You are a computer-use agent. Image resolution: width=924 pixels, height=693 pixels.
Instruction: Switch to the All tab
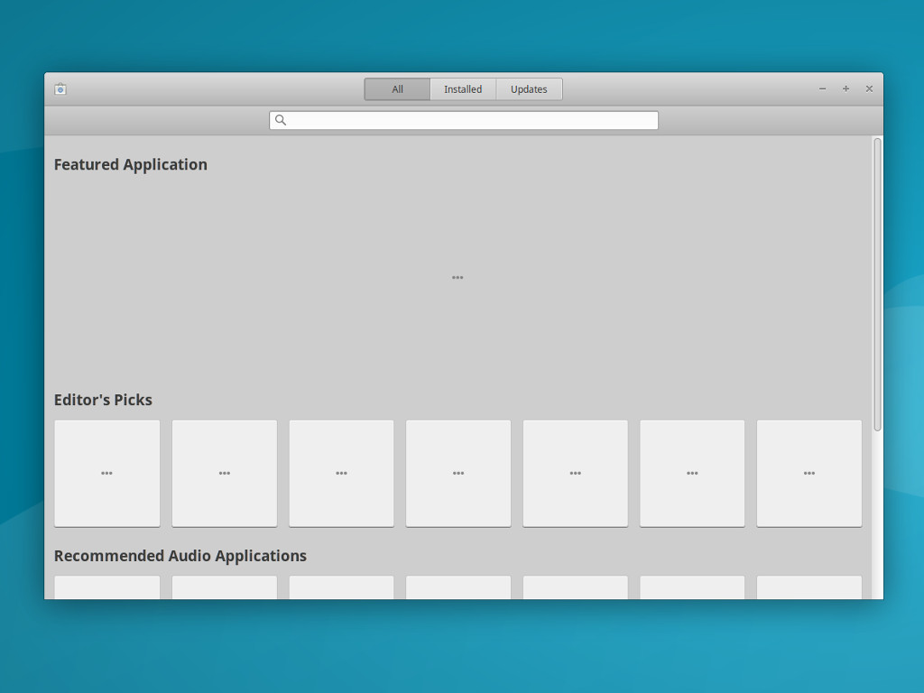click(x=397, y=89)
